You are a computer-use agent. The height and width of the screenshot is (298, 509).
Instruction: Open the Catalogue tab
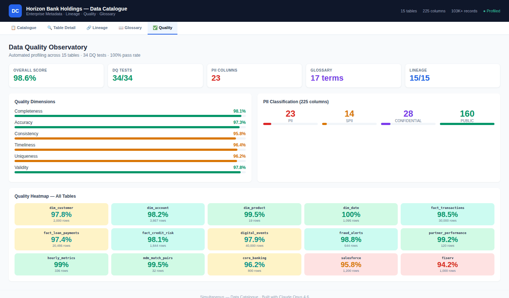pos(24,28)
